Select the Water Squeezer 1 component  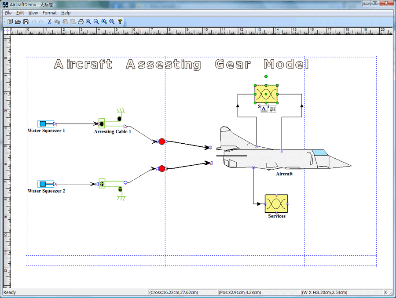[x=46, y=124]
